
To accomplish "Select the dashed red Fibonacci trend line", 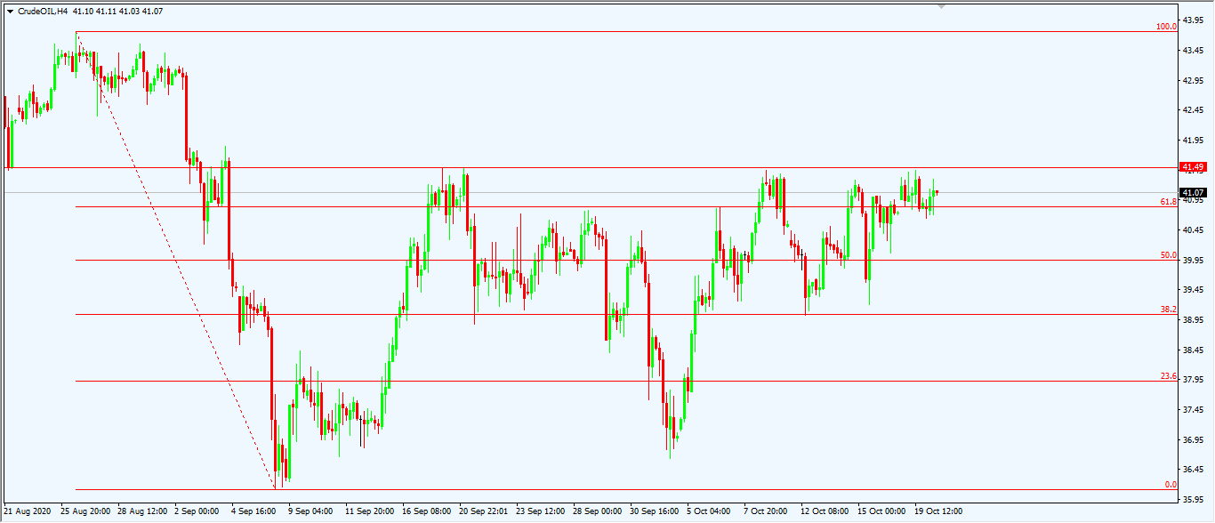I will click(x=176, y=260).
